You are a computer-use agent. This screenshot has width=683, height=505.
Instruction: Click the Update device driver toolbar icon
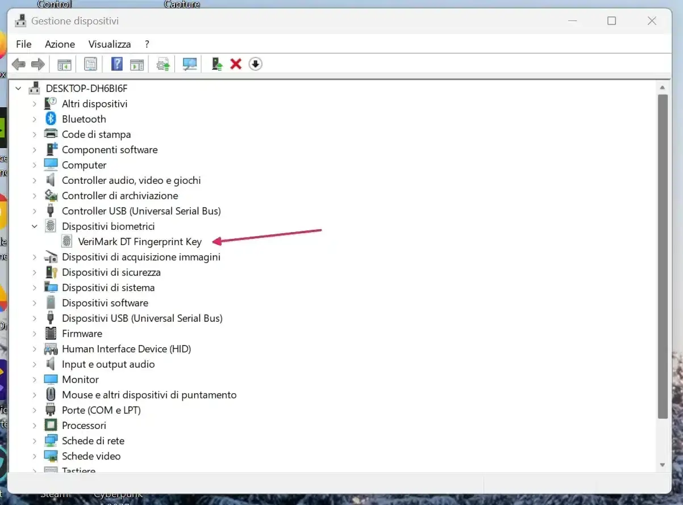[x=163, y=64]
